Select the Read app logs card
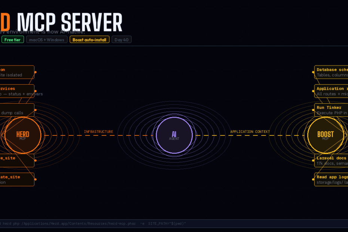The image size is (348, 232). point(332,180)
